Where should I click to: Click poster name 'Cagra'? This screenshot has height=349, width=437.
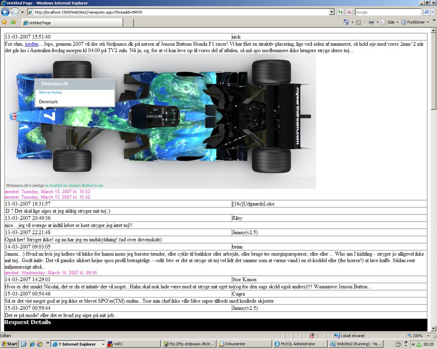[238, 294]
